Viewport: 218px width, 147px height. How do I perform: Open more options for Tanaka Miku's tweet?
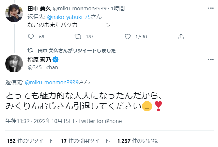click(x=210, y=8)
